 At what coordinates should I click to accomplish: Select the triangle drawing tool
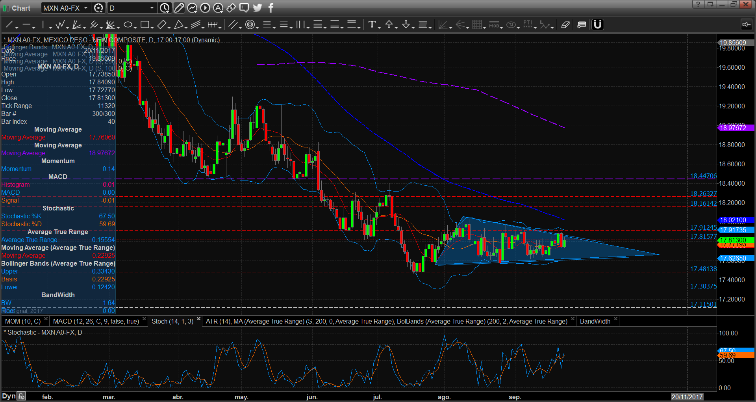pyautogui.click(x=178, y=25)
